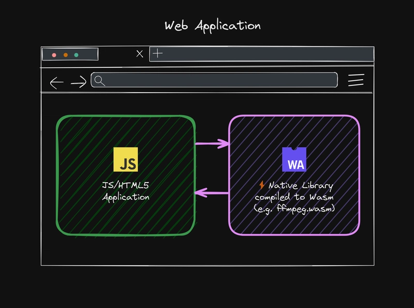This screenshot has width=414, height=308.
Task: Click the purple WA WebAssembly logo
Action: (x=294, y=159)
